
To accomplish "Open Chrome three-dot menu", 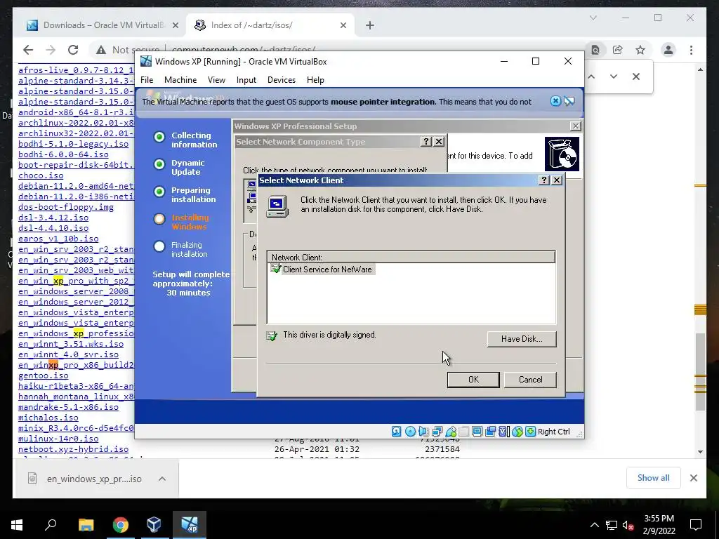I will coord(691,50).
